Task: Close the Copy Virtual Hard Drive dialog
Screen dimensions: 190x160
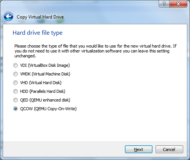Action: (x=178, y=4)
